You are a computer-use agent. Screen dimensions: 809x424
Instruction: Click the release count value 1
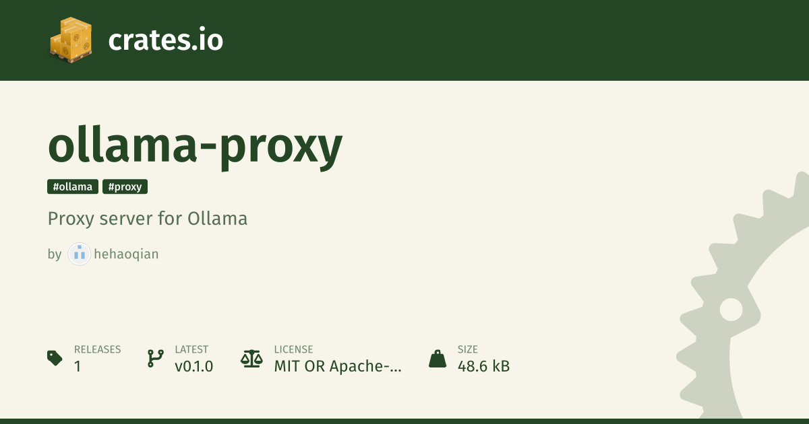click(x=78, y=367)
